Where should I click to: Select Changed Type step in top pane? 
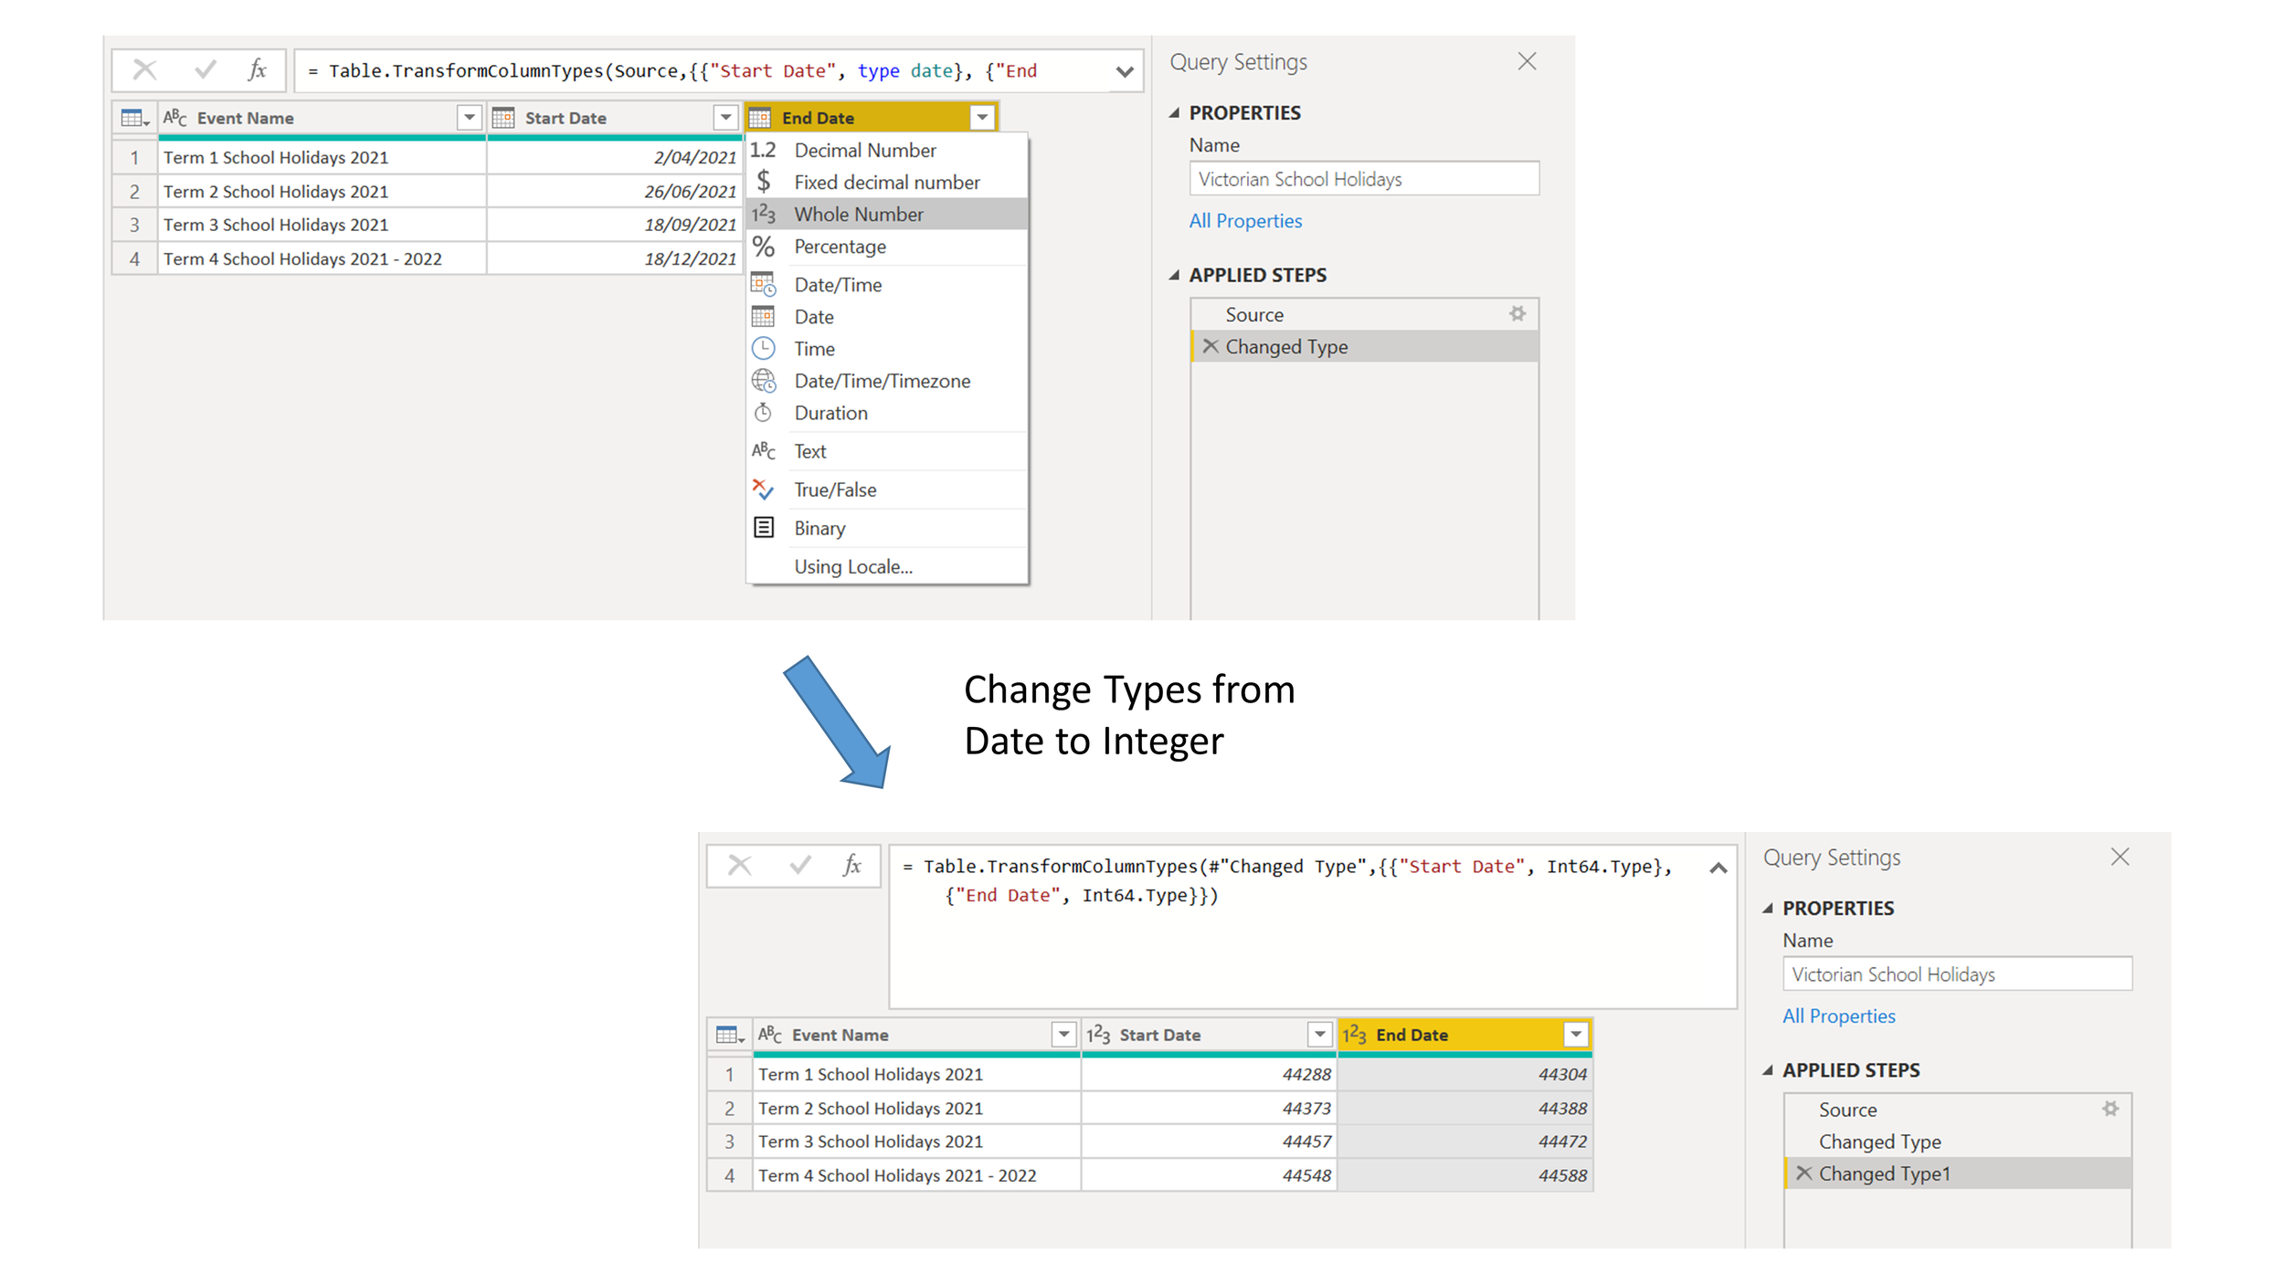(x=1364, y=346)
